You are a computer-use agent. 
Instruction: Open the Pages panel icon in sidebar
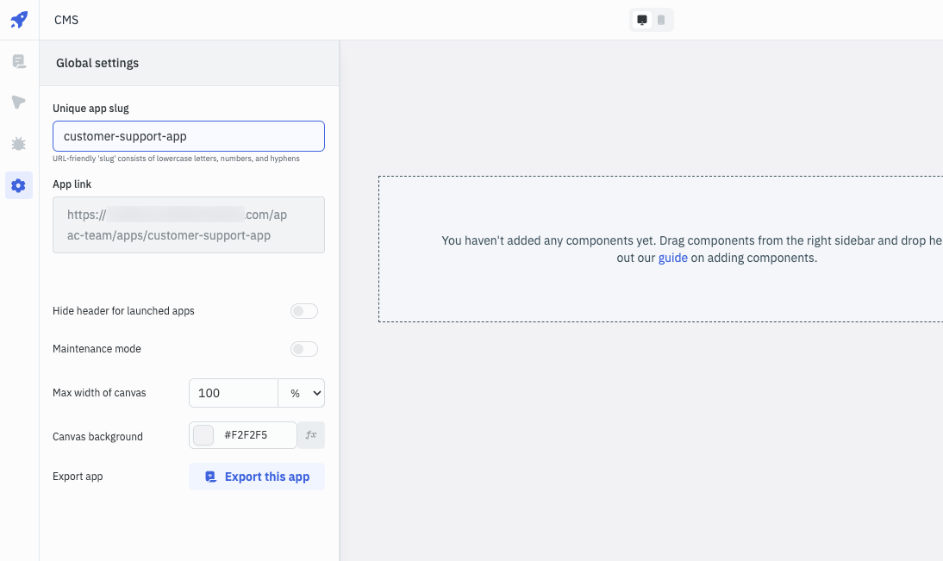(x=19, y=61)
